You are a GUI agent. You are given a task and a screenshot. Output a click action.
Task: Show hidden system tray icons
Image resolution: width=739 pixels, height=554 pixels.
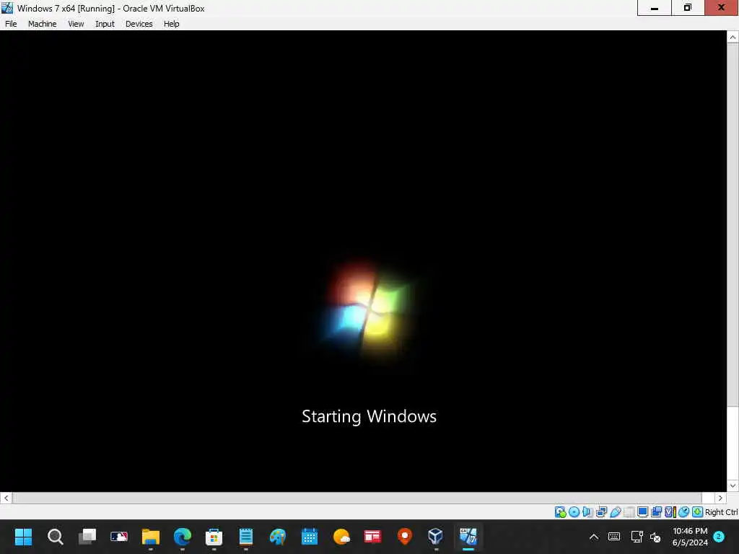click(594, 537)
